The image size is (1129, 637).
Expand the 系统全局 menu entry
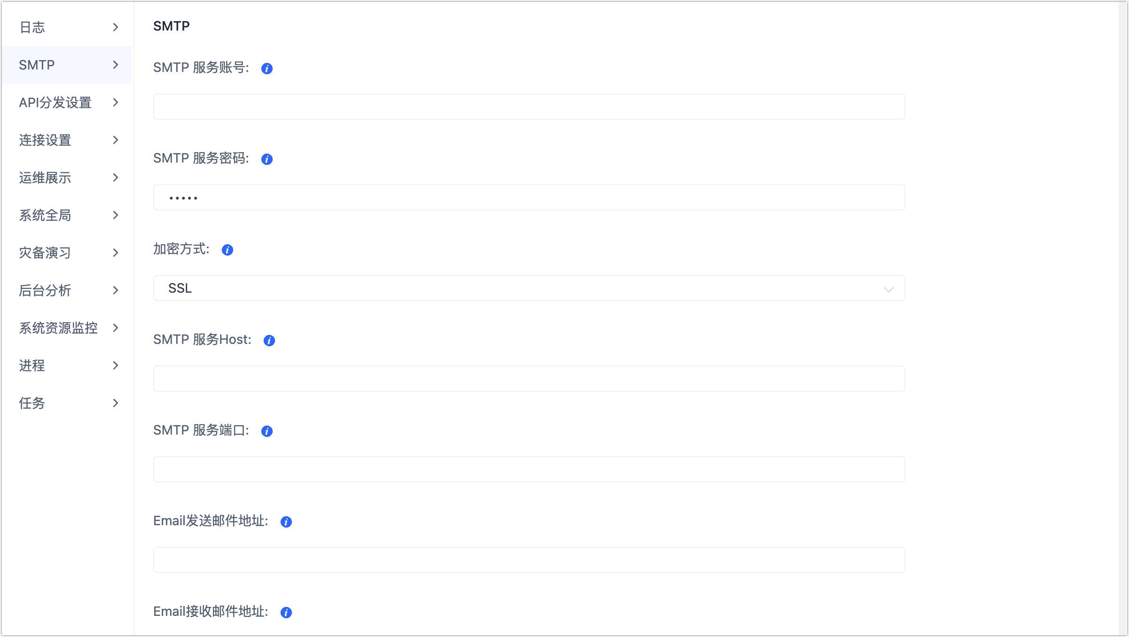[x=45, y=215]
